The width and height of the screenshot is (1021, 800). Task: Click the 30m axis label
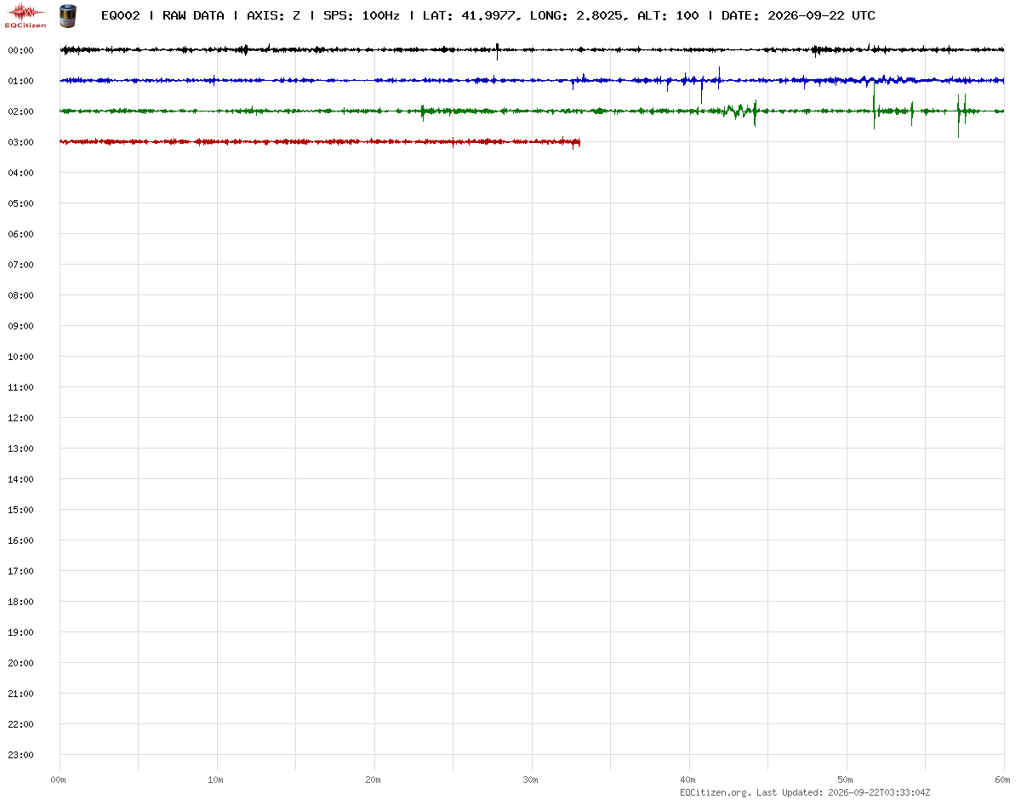[x=531, y=780]
